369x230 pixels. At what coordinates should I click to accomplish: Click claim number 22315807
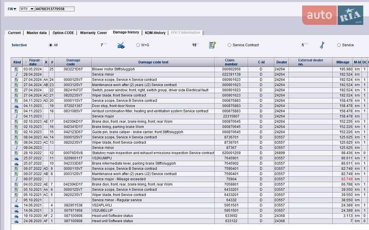231,116
